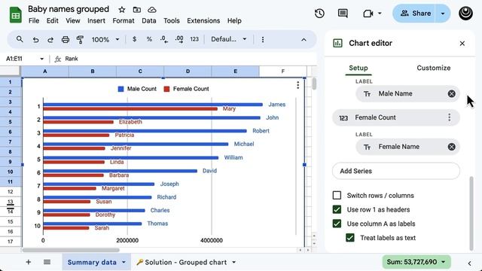Check the cloud save status icon
Screen dimensions: 482x271
pos(152,10)
